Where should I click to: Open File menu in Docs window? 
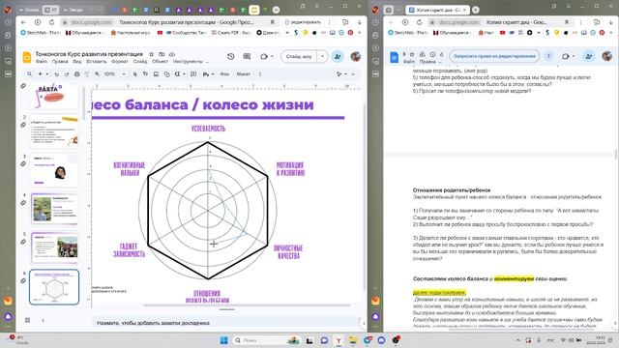pos(408,62)
